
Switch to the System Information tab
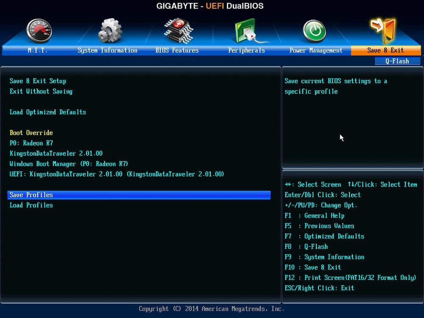click(107, 50)
